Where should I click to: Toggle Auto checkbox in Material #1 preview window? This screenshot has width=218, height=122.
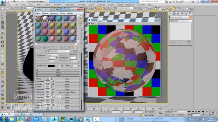[x=90, y=23]
